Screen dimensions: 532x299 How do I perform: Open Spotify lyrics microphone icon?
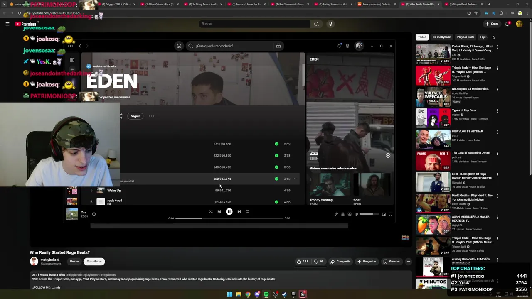[x=336, y=214]
